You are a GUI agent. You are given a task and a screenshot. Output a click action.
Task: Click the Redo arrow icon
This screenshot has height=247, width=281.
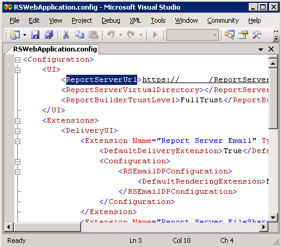tap(131, 35)
